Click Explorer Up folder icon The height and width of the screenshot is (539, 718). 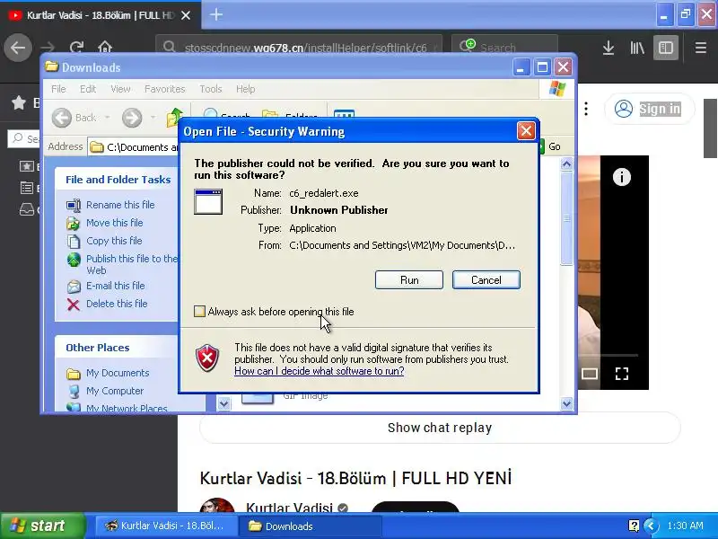tap(174, 118)
